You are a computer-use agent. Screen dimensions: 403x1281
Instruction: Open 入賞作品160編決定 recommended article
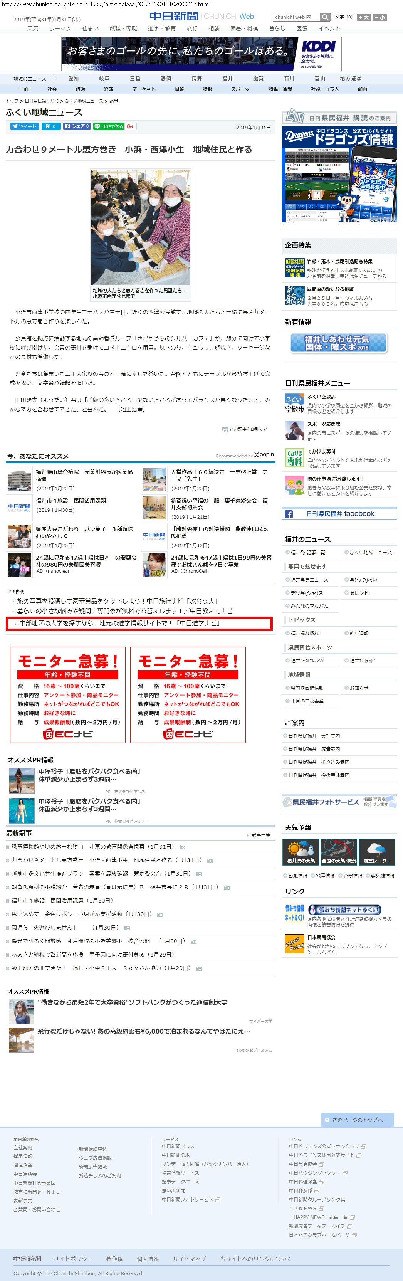pos(219,475)
